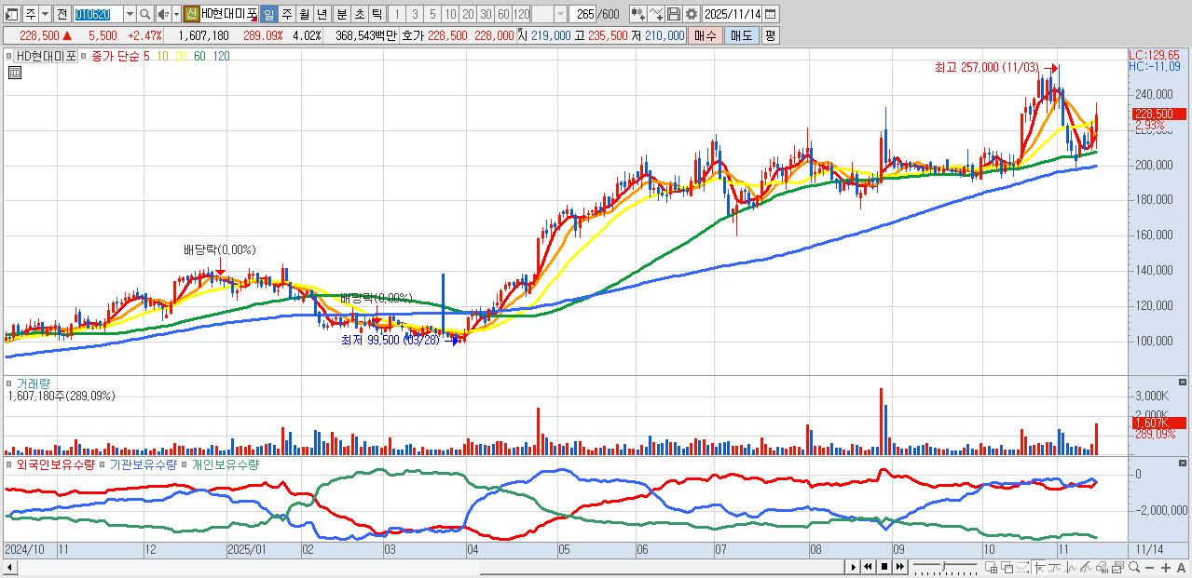Open the stock search magnifier icon

[x=145, y=14]
